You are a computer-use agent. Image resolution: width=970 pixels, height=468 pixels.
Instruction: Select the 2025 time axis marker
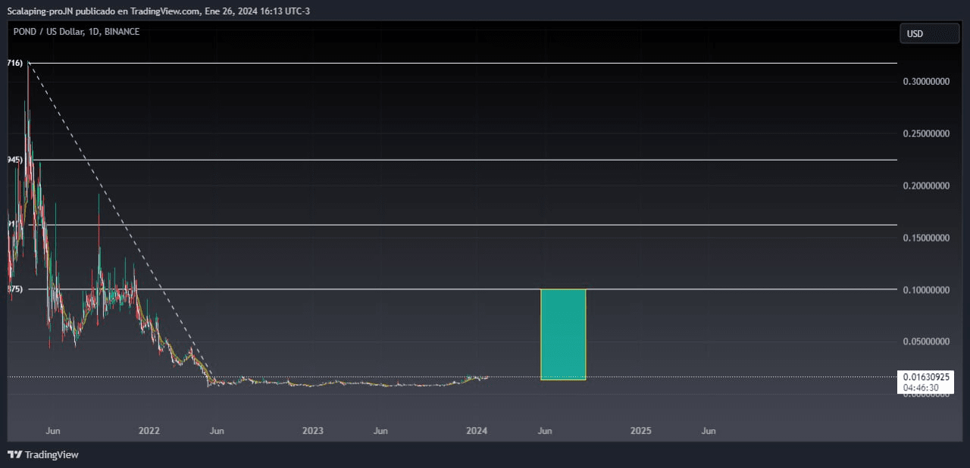coord(640,431)
